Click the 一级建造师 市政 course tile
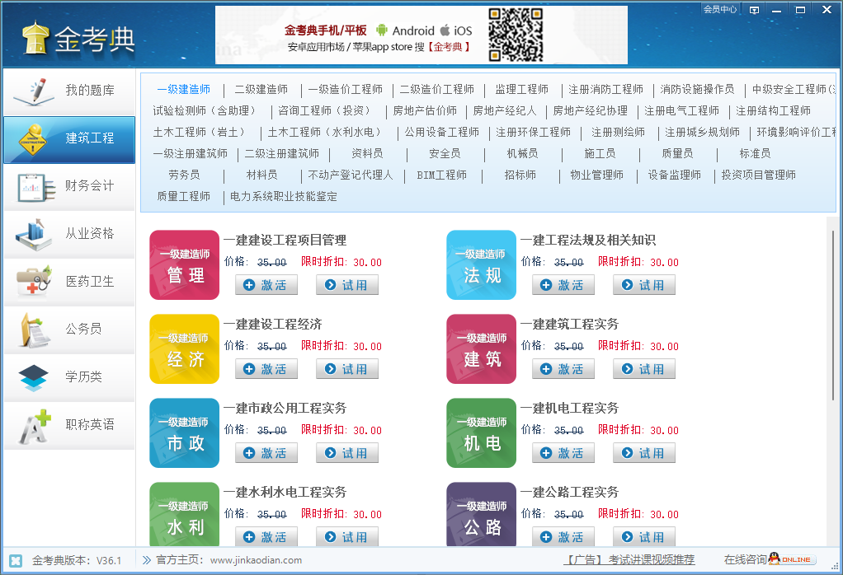This screenshot has height=575, width=843. tap(185, 432)
